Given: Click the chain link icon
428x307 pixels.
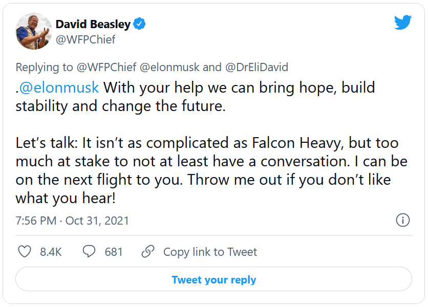Looking at the screenshot, I should [x=148, y=252].
